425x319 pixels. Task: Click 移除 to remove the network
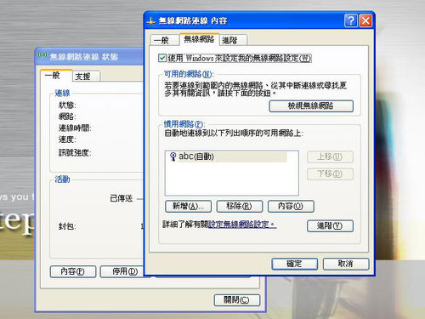[240, 206]
